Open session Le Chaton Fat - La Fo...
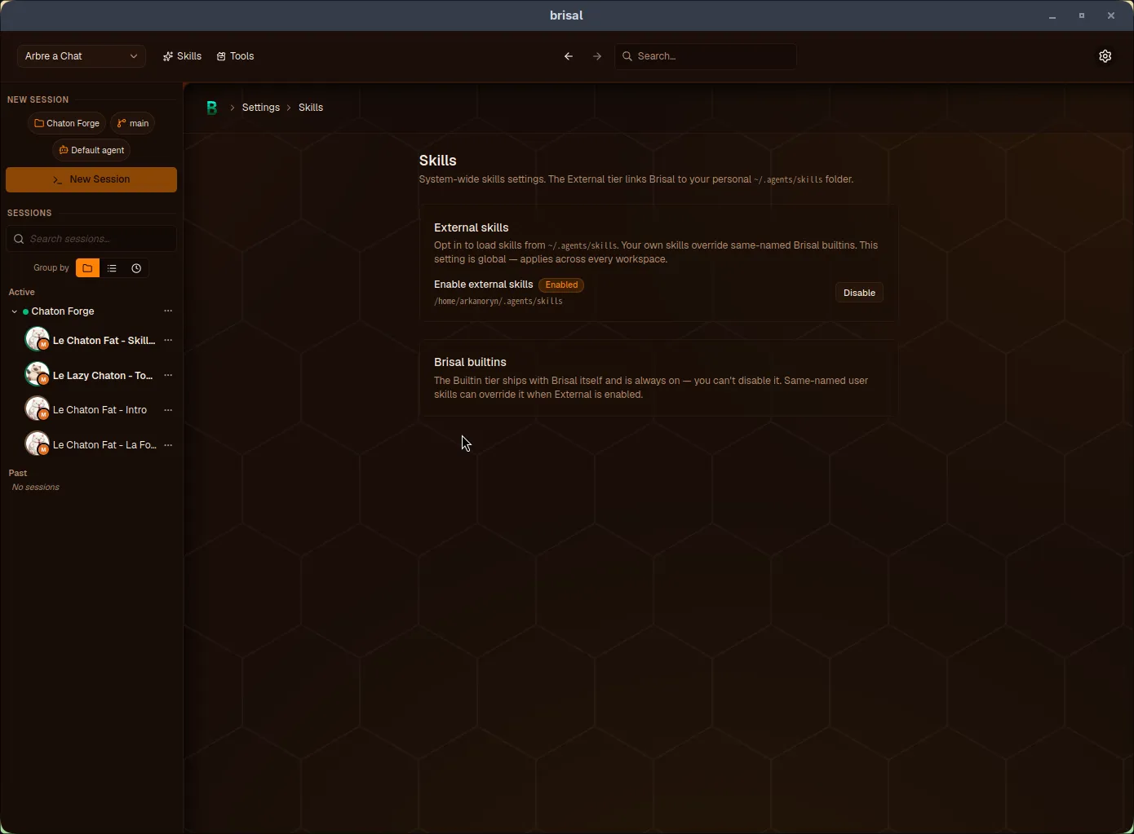The height and width of the screenshot is (834, 1134). click(104, 445)
